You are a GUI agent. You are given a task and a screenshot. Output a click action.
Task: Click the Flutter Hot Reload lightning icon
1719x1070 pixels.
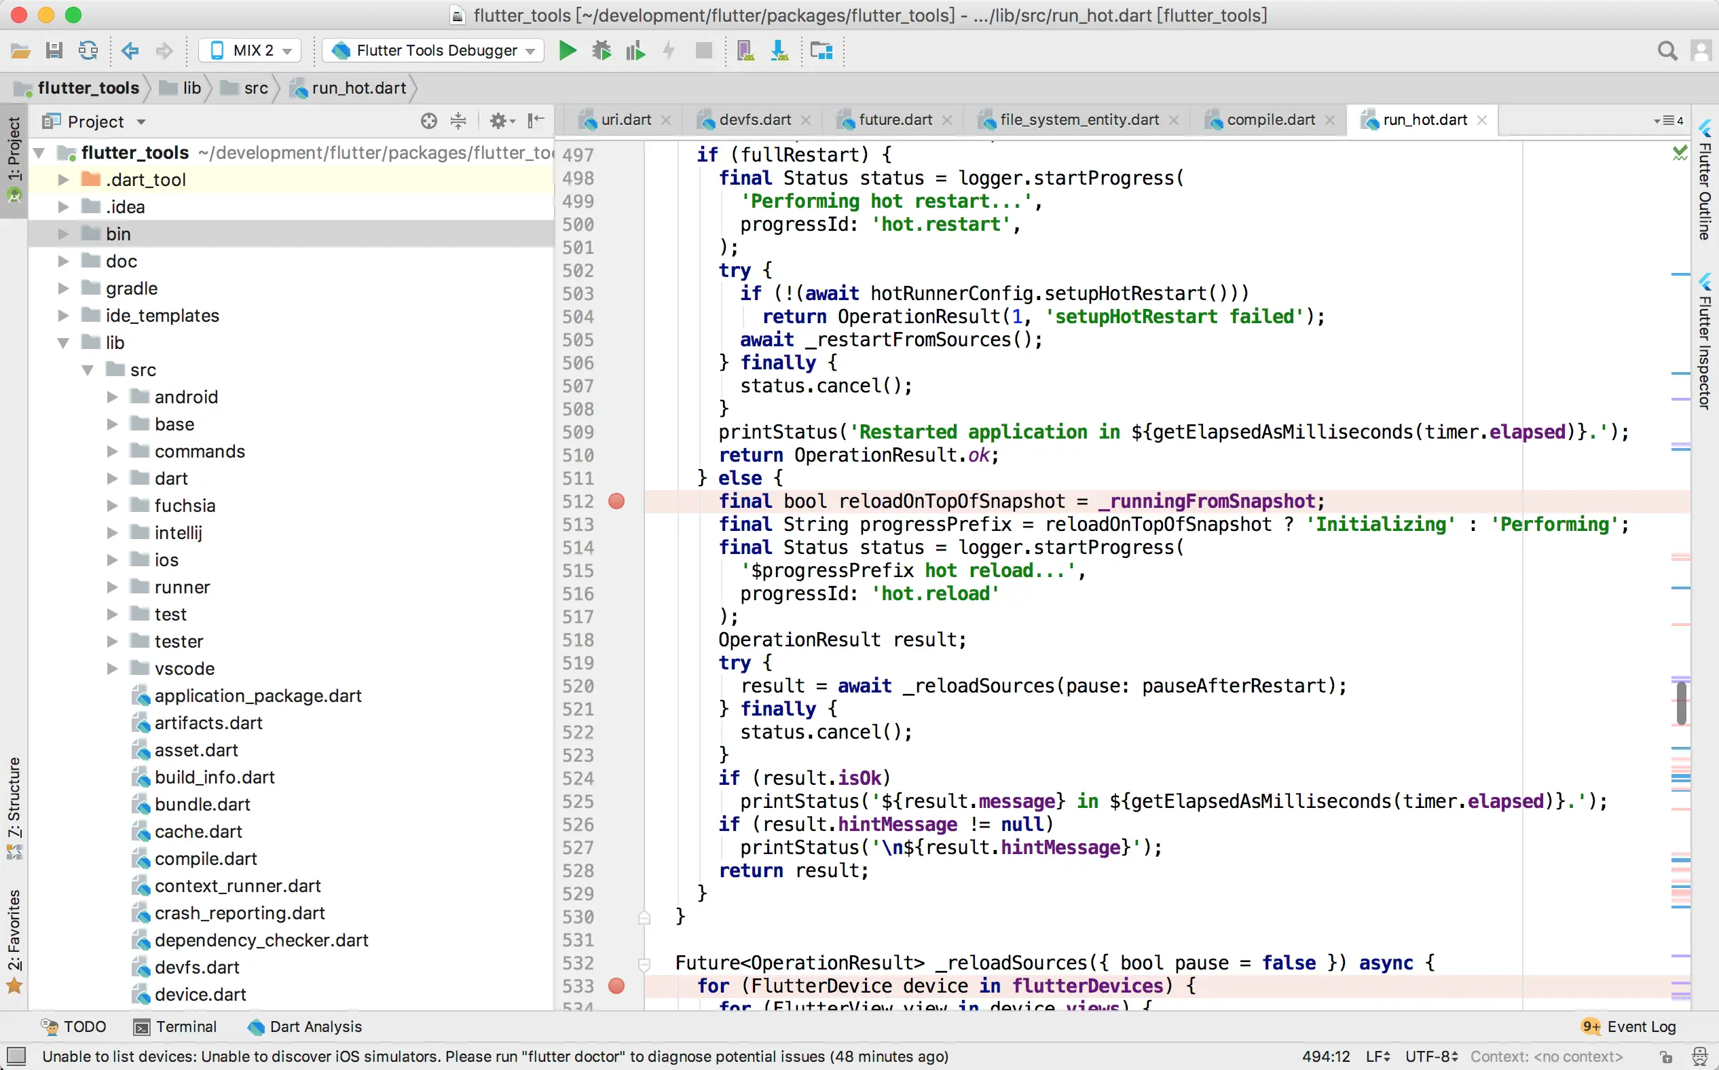(x=669, y=50)
